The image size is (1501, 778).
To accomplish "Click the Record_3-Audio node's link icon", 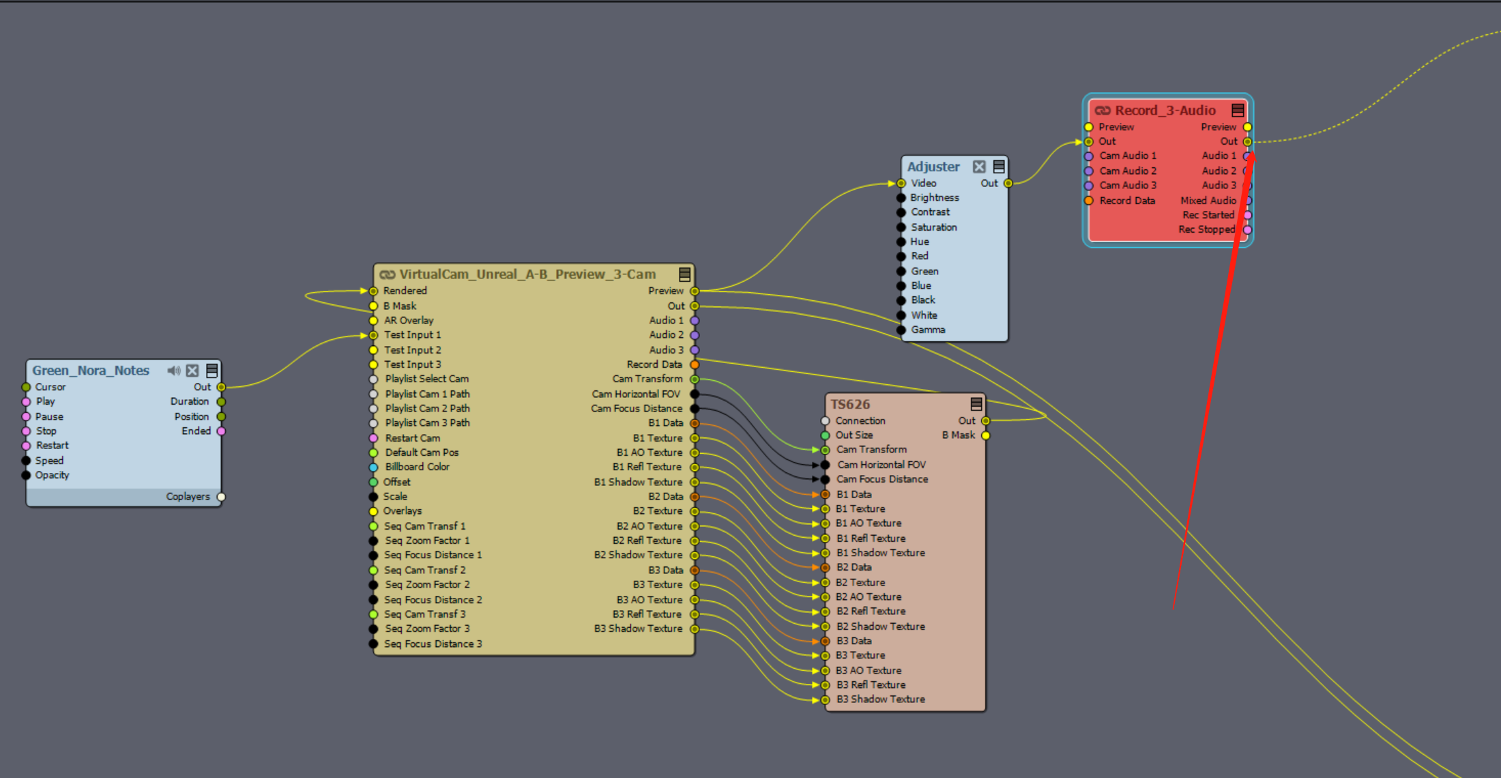I will [x=1103, y=111].
